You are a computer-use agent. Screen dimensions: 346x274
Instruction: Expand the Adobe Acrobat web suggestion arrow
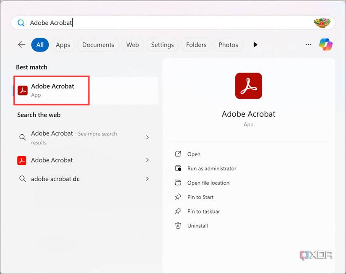[x=147, y=160]
